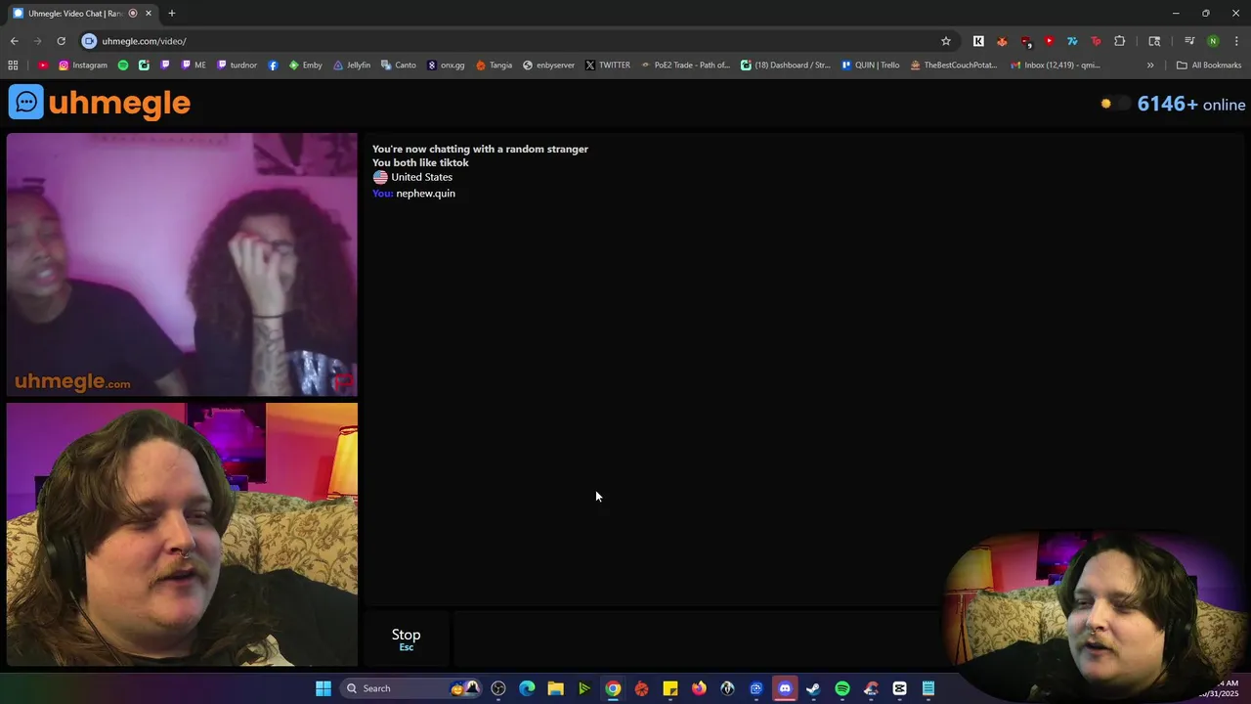Screen dimensions: 1251x704
Task: Expand the bookmarks overflow chevron
Action: [1150, 66]
